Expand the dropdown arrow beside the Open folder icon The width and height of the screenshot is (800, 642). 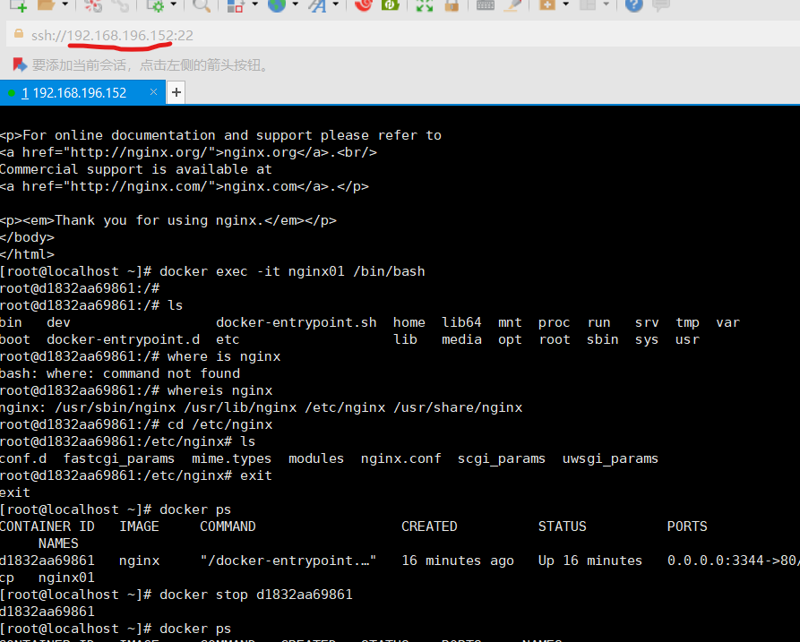click(x=65, y=4)
